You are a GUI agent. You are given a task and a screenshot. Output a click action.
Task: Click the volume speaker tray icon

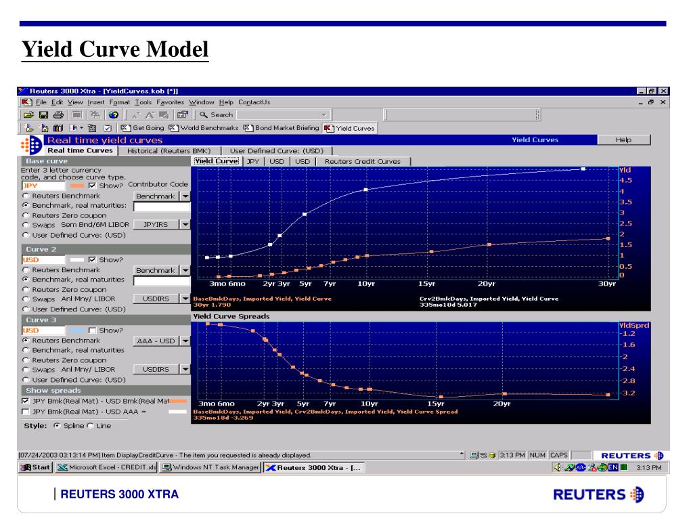(x=557, y=467)
